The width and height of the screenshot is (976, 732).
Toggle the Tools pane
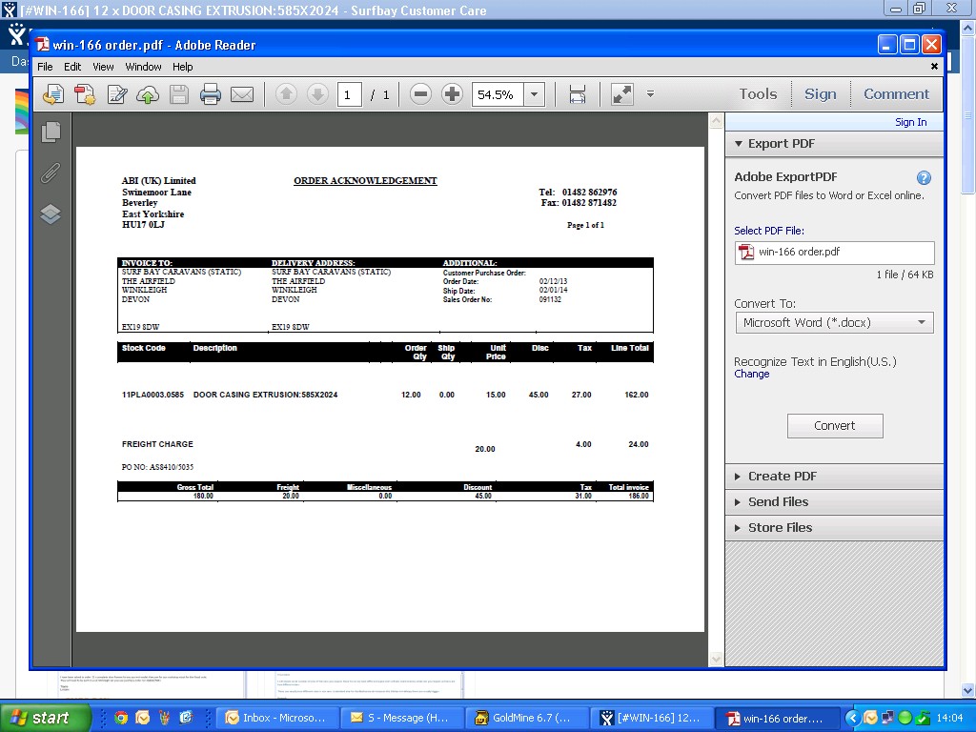[758, 94]
